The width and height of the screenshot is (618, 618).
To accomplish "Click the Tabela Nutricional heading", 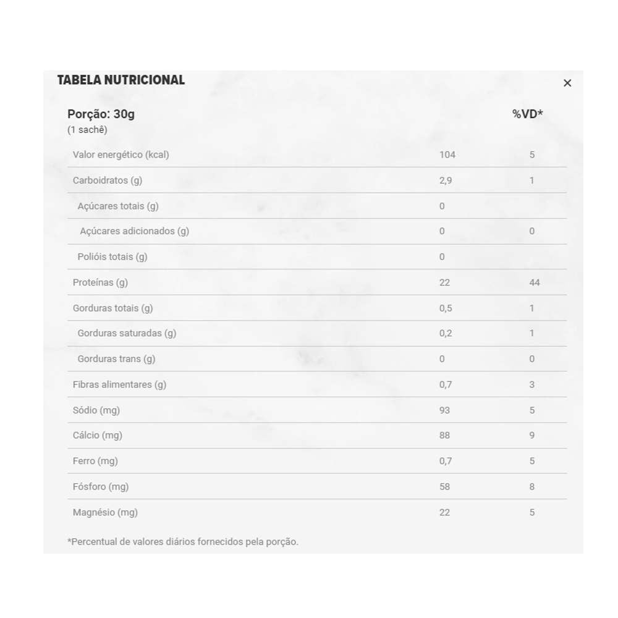I will point(121,80).
